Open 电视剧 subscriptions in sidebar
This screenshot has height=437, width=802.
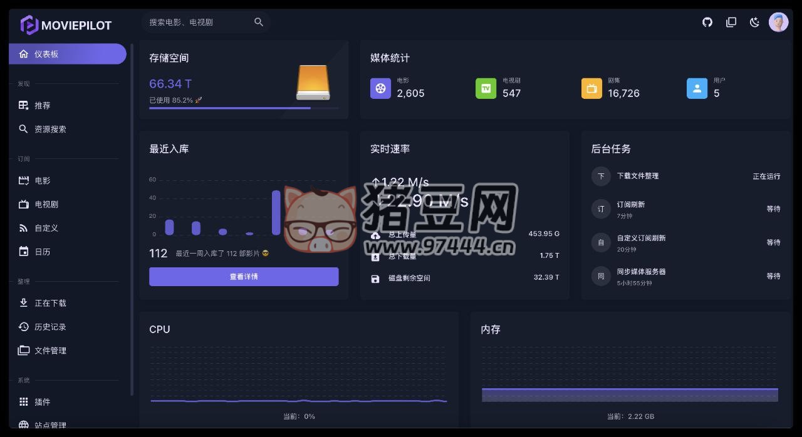pos(46,204)
